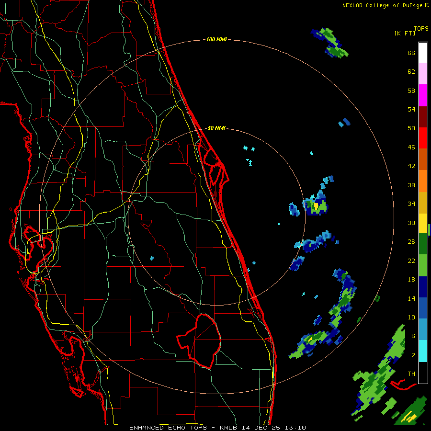The width and height of the screenshot is (431, 431).
Task: Click the 34 legend value
Action: [x=411, y=204]
